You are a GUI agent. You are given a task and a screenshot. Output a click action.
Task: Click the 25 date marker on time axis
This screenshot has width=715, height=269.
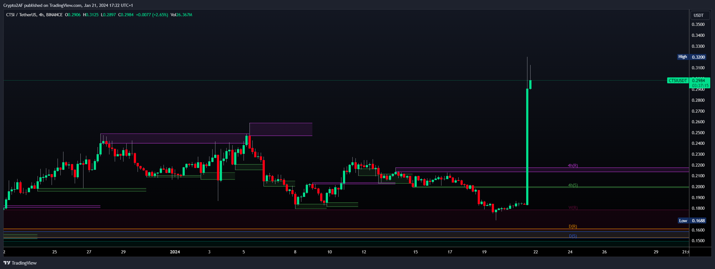coord(55,252)
